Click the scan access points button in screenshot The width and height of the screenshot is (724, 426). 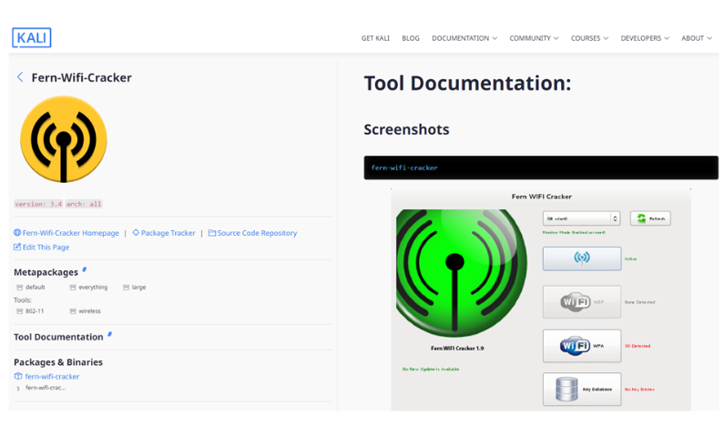pyautogui.click(x=582, y=258)
